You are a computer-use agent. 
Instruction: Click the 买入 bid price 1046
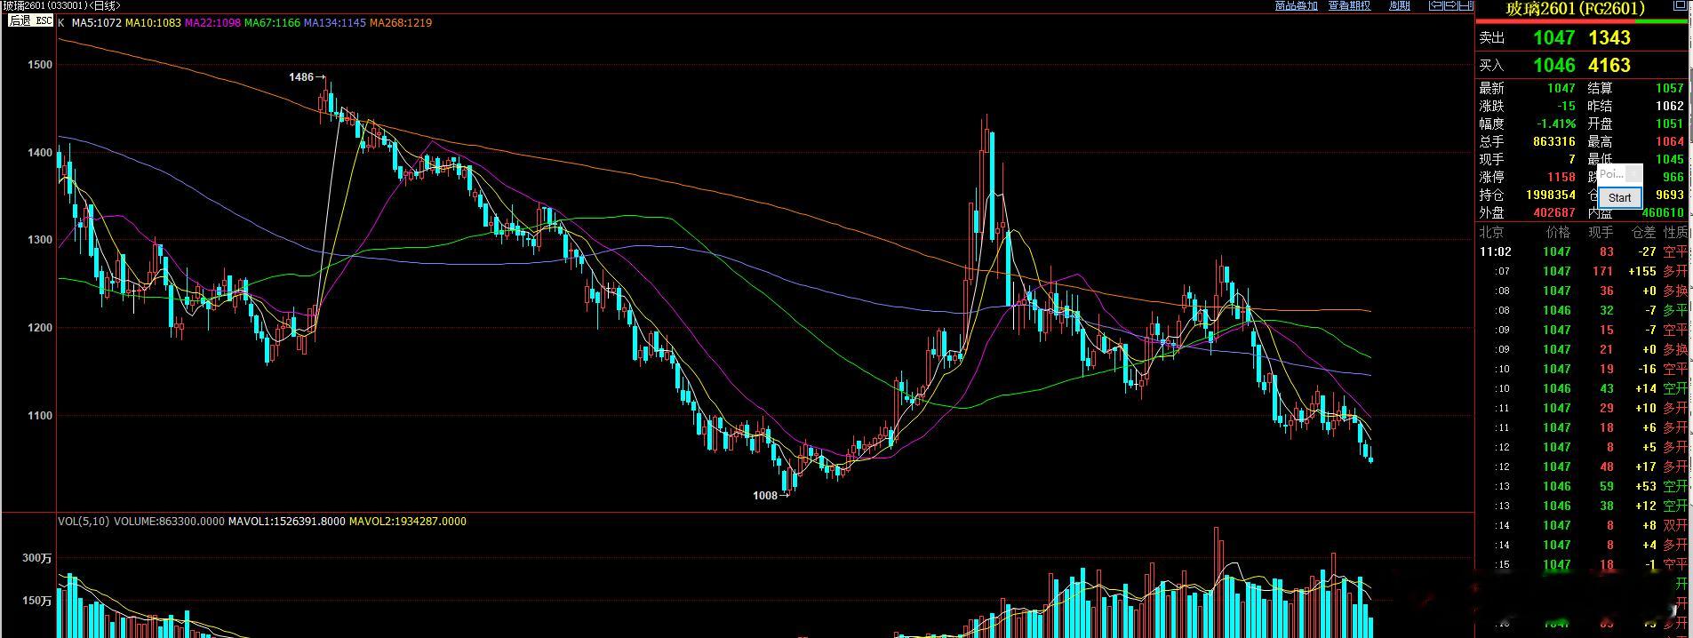1553,65
